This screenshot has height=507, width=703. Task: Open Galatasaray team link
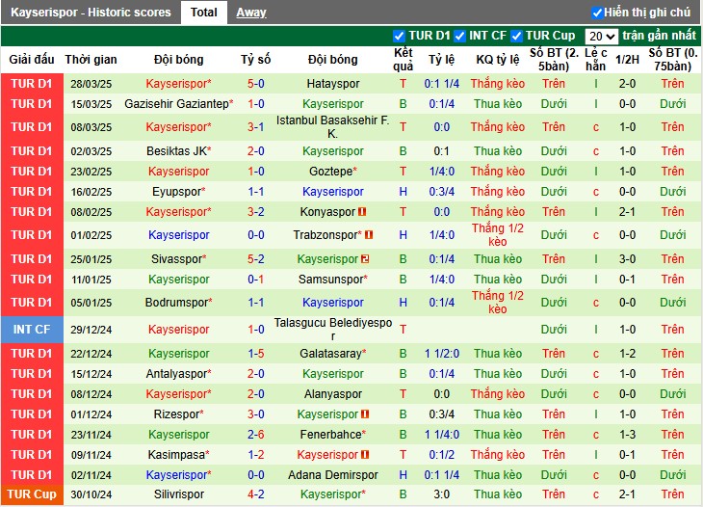(x=331, y=354)
